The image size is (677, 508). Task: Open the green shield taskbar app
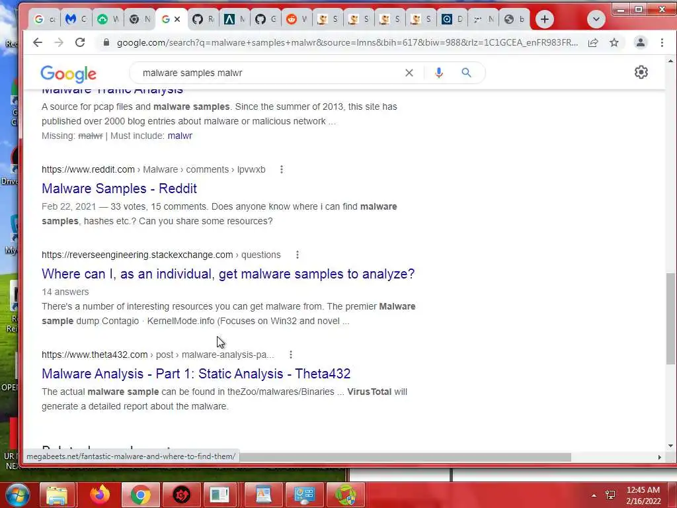pos(345,495)
